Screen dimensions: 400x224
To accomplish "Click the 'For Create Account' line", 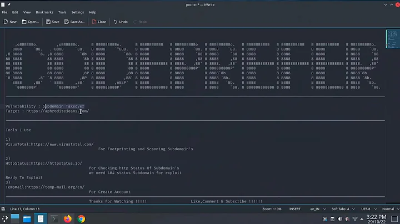I will [x=109, y=192].
